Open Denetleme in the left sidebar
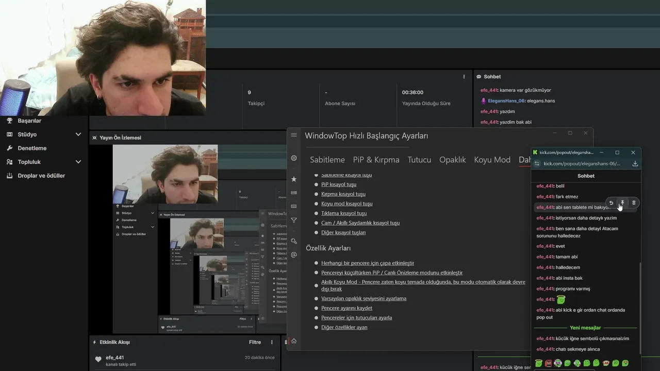Screen dimensions: 660x371 pos(32,148)
